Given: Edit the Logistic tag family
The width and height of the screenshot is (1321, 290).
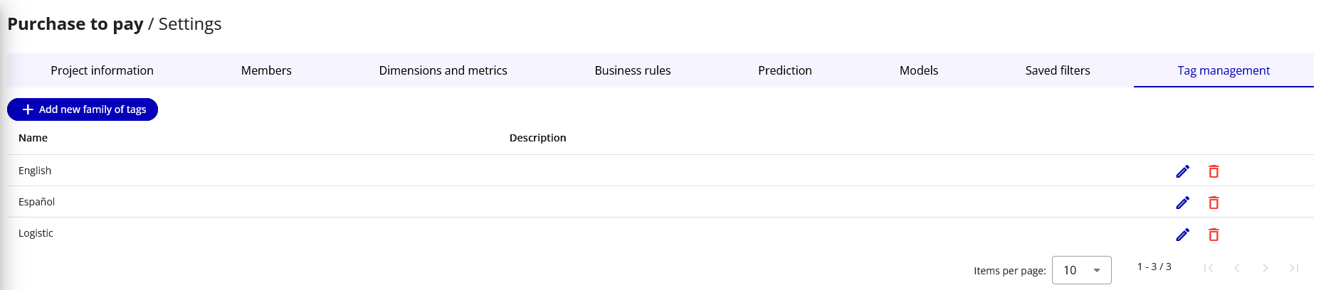Looking at the screenshot, I should tap(1183, 235).
